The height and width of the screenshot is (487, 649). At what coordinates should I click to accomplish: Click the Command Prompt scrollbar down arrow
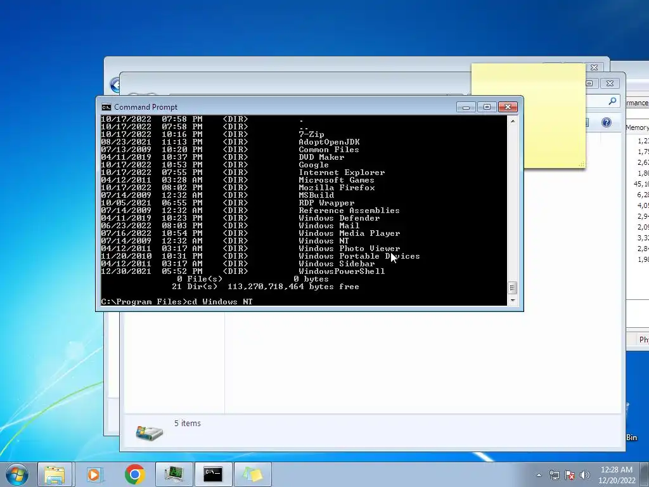click(x=512, y=301)
